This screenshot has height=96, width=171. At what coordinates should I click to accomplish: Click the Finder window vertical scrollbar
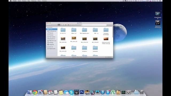coord(112,32)
